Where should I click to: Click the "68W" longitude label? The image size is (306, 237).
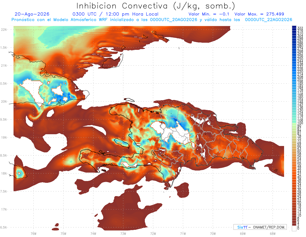[272, 233]
